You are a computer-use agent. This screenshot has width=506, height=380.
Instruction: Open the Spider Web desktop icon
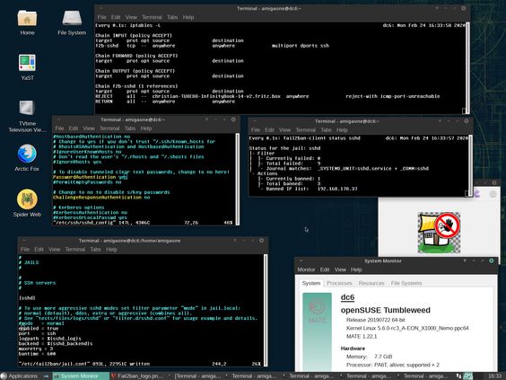(27, 203)
